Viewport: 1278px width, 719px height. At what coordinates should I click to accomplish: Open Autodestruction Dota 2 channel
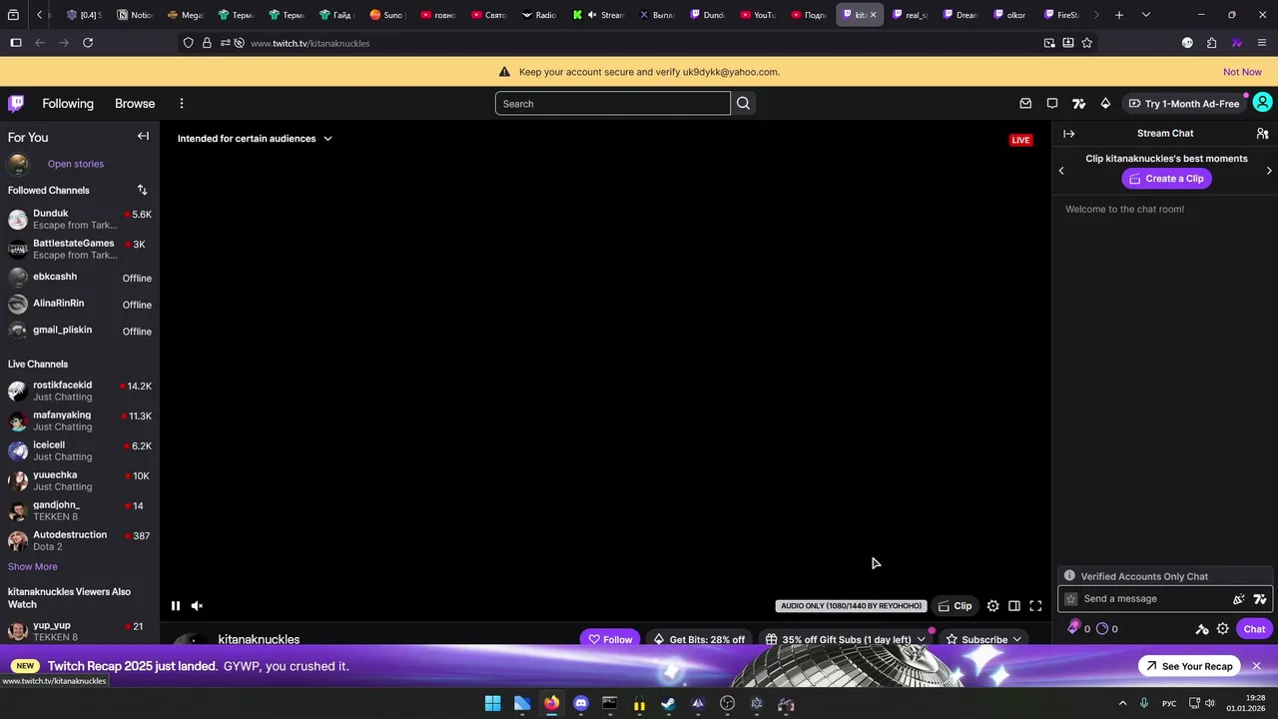pos(80,540)
